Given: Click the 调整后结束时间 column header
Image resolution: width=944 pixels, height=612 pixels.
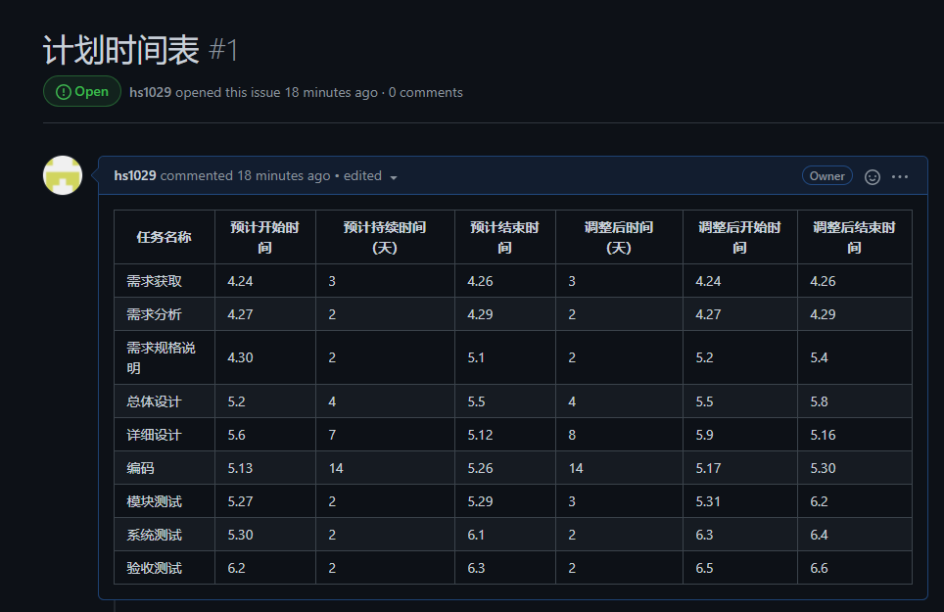Looking at the screenshot, I should click(x=854, y=237).
